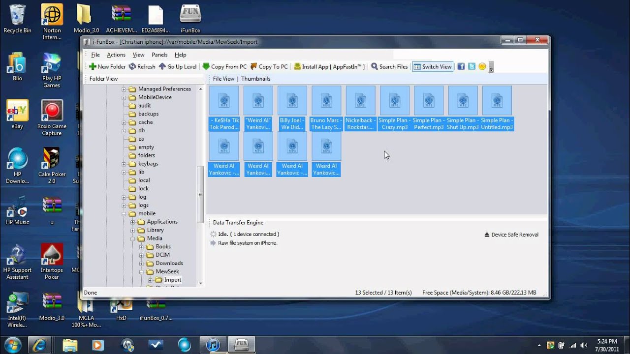Viewport: 630px width, 354px height.
Task: Open the View menu
Action: 139,55
